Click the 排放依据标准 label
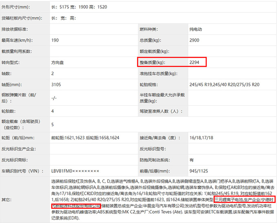This screenshot has width=277, height=223. [15, 29]
